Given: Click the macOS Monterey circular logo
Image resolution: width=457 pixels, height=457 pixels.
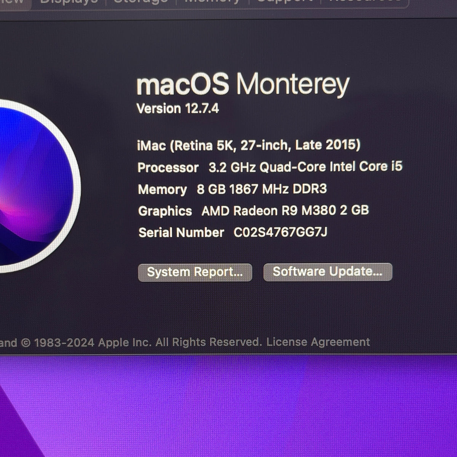Looking at the screenshot, I should pyautogui.click(x=36, y=186).
